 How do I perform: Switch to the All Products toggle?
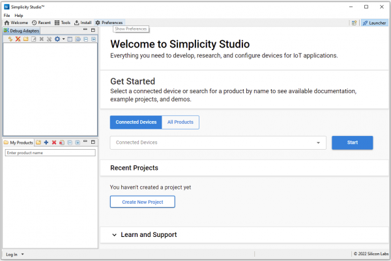pyautogui.click(x=181, y=122)
